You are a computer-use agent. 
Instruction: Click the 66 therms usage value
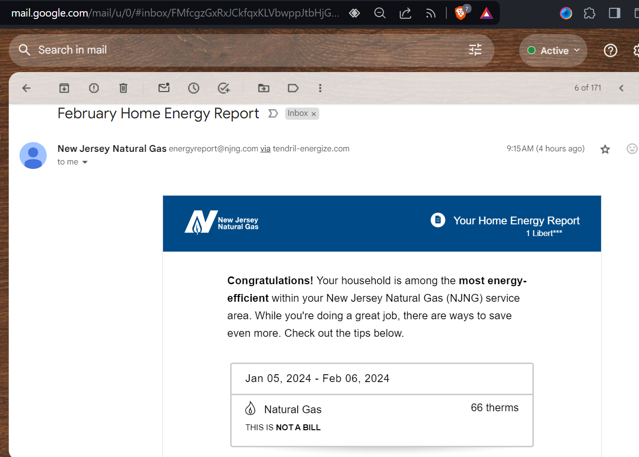pyautogui.click(x=494, y=408)
